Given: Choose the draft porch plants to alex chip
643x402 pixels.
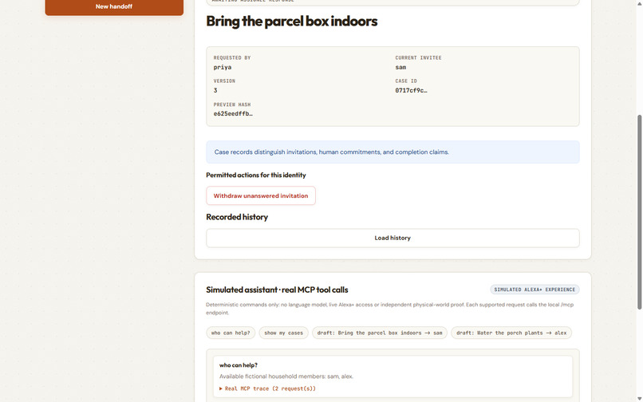Looking at the screenshot, I should [511, 333].
